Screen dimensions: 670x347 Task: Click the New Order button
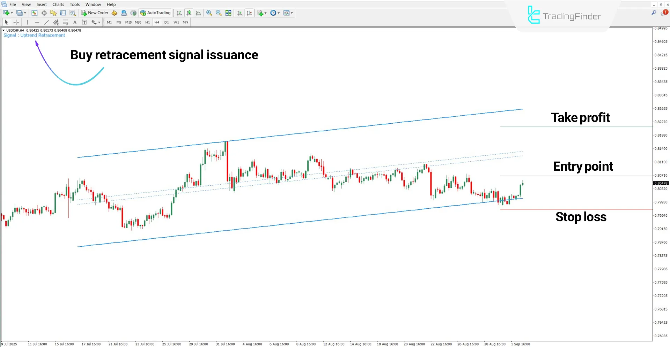pyautogui.click(x=95, y=13)
